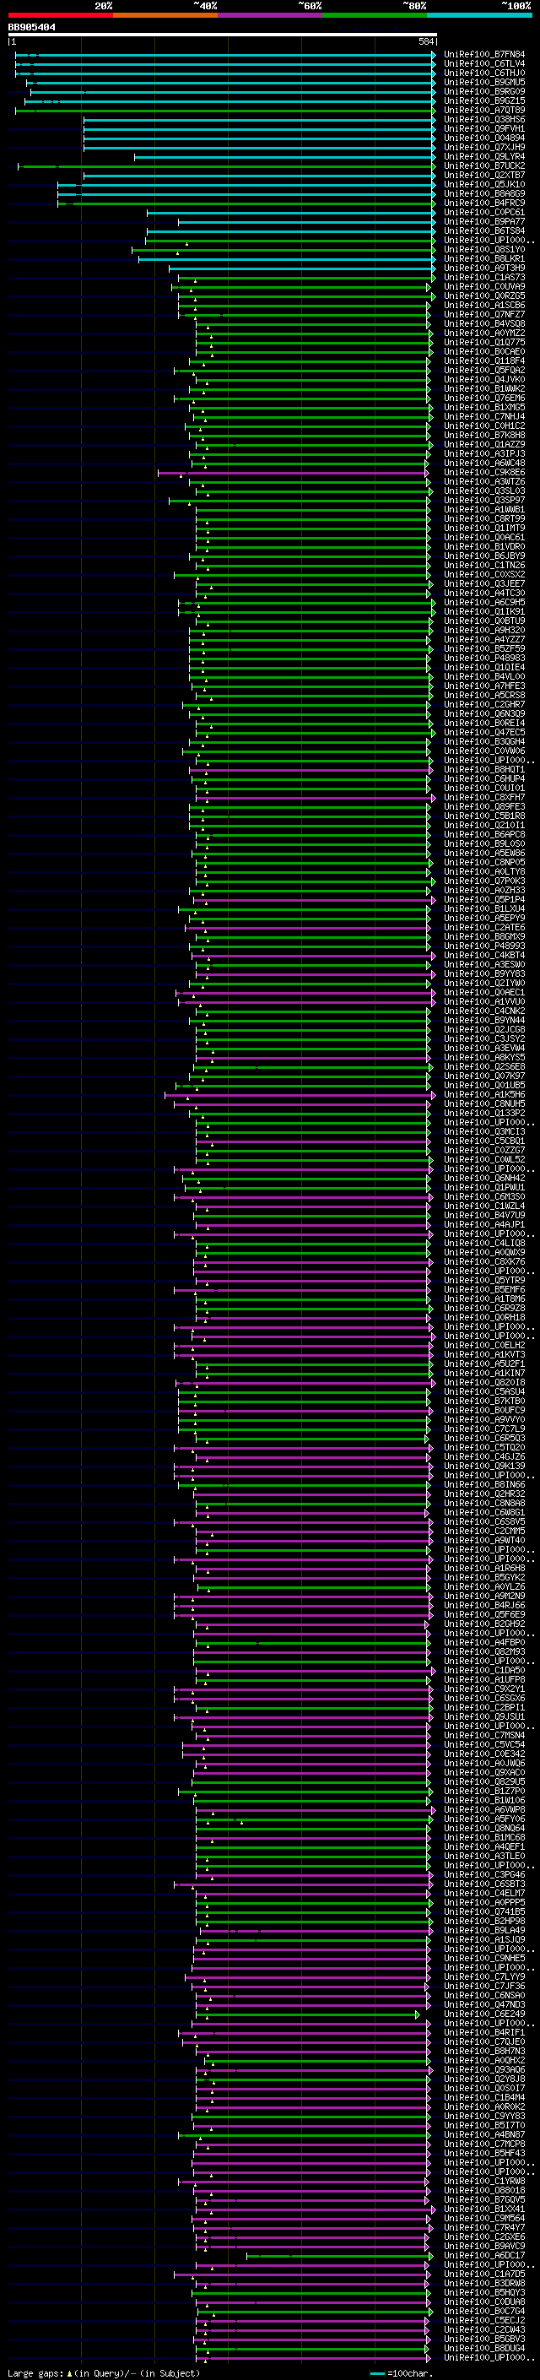
Task: Select the UniRef100_Q4JVK0 label
Action: (484, 380)
